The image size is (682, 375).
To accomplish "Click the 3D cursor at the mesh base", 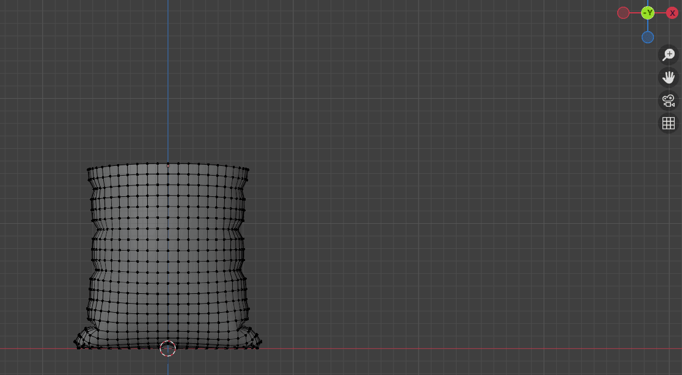I will [167, 348].
